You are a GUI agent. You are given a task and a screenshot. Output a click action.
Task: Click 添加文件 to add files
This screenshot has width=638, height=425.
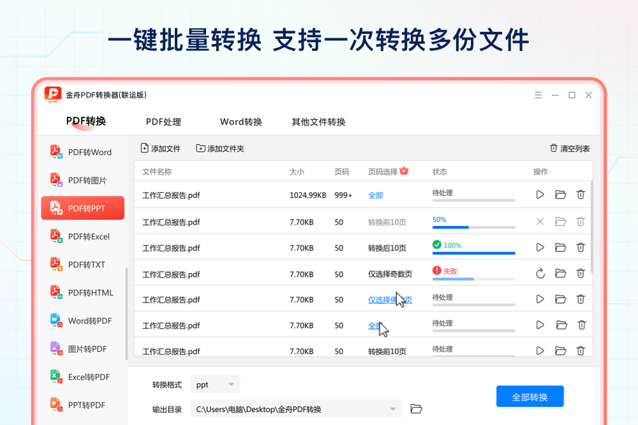[x=161, y=149]
